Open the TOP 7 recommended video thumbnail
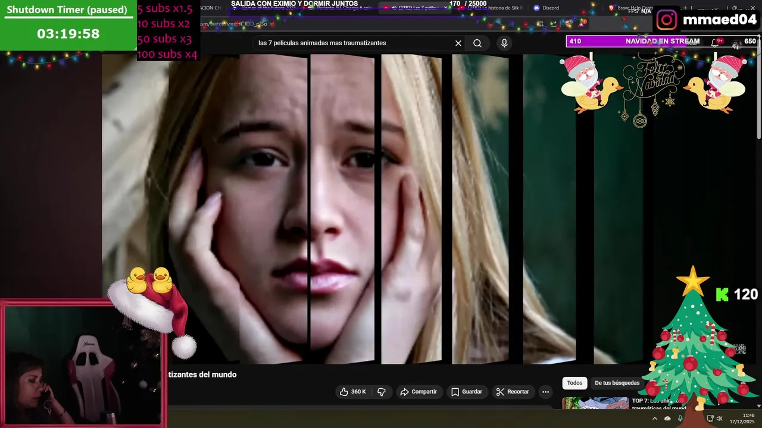The height and width of the screenshot is (428, 762). 595,404
